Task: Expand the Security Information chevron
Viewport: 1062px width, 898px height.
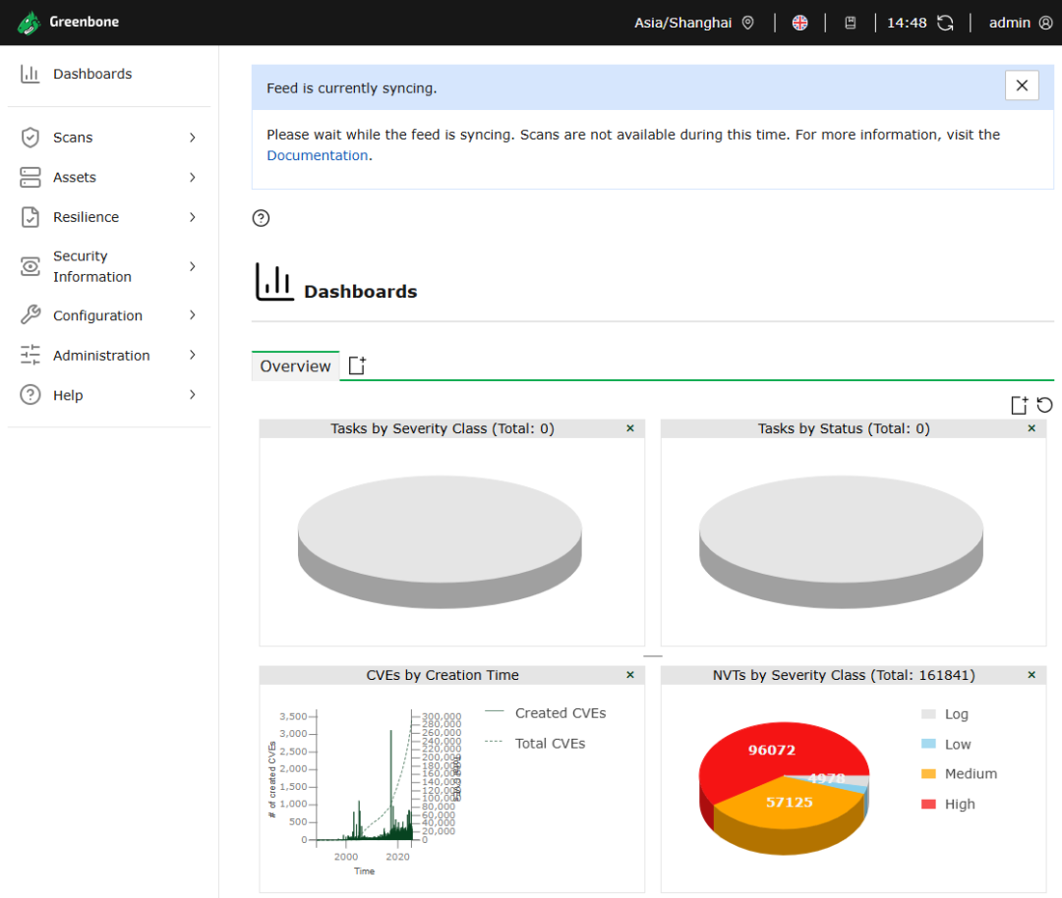Action: (x=193, y=266)
